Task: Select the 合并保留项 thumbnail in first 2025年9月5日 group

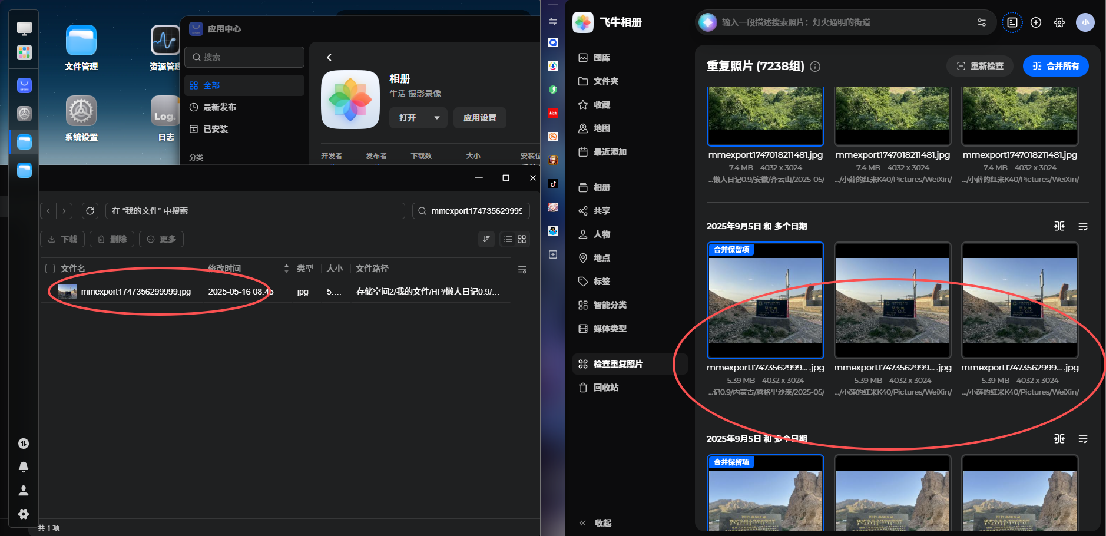Action: coord(766,300)
